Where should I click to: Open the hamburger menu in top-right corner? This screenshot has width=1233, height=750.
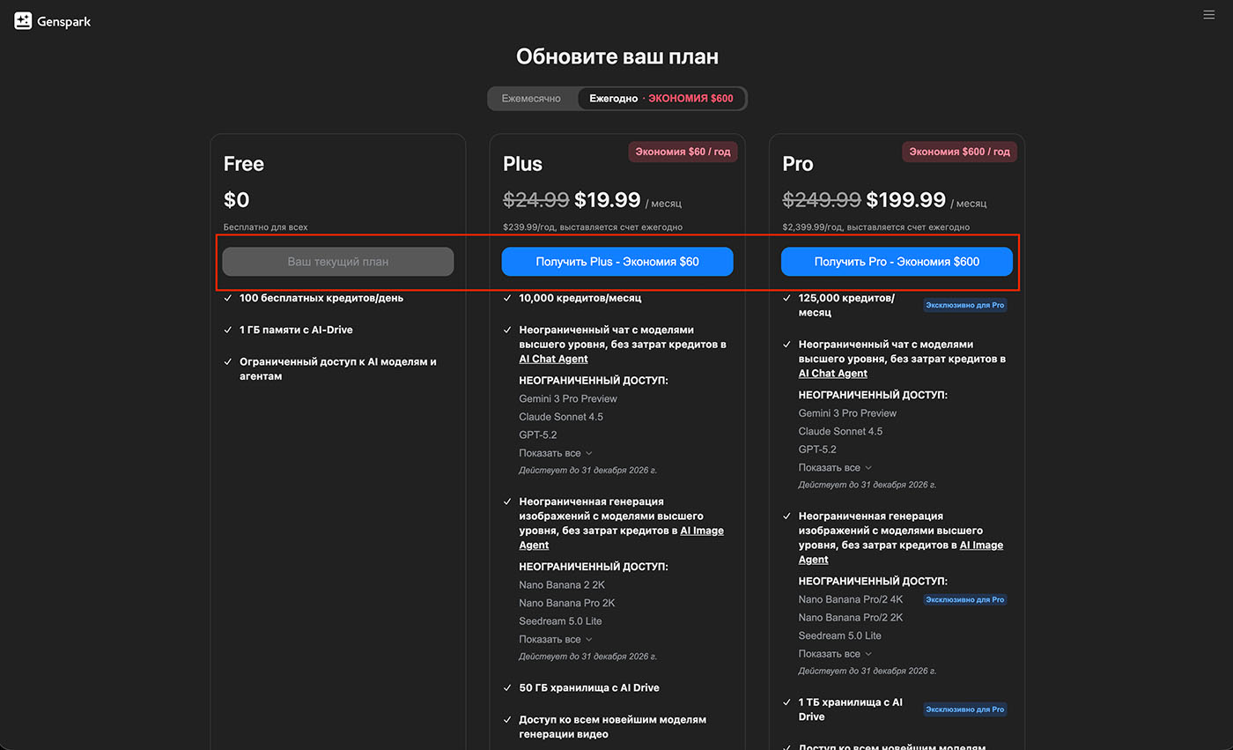1208,15
